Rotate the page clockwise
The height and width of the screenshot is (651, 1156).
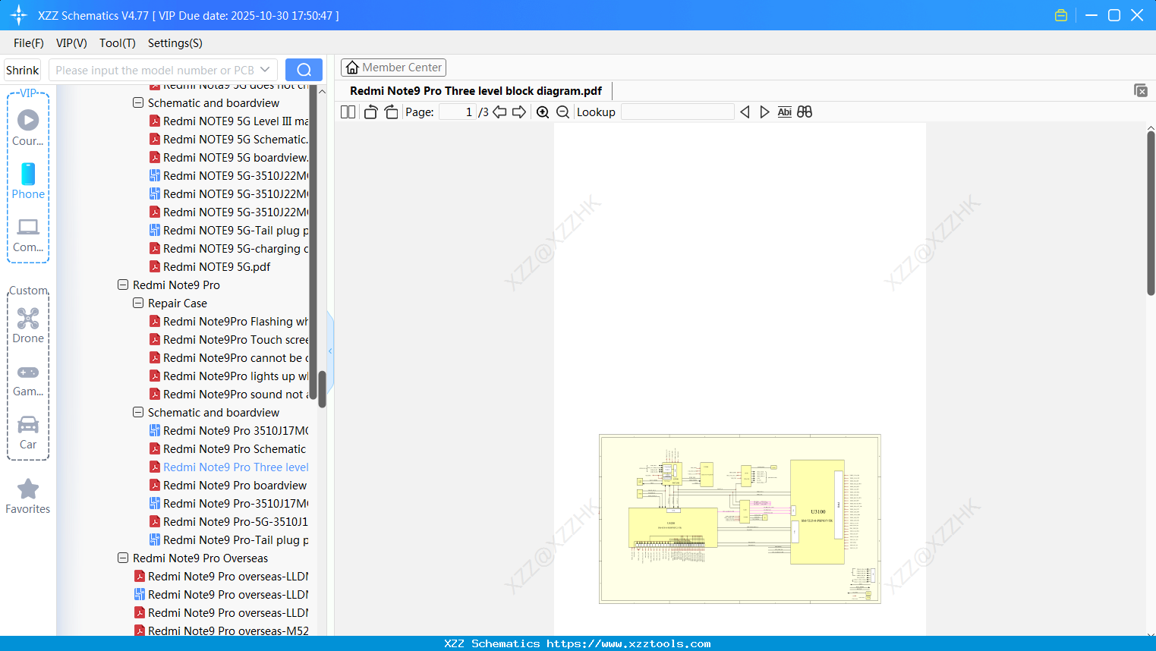point(391,112)
